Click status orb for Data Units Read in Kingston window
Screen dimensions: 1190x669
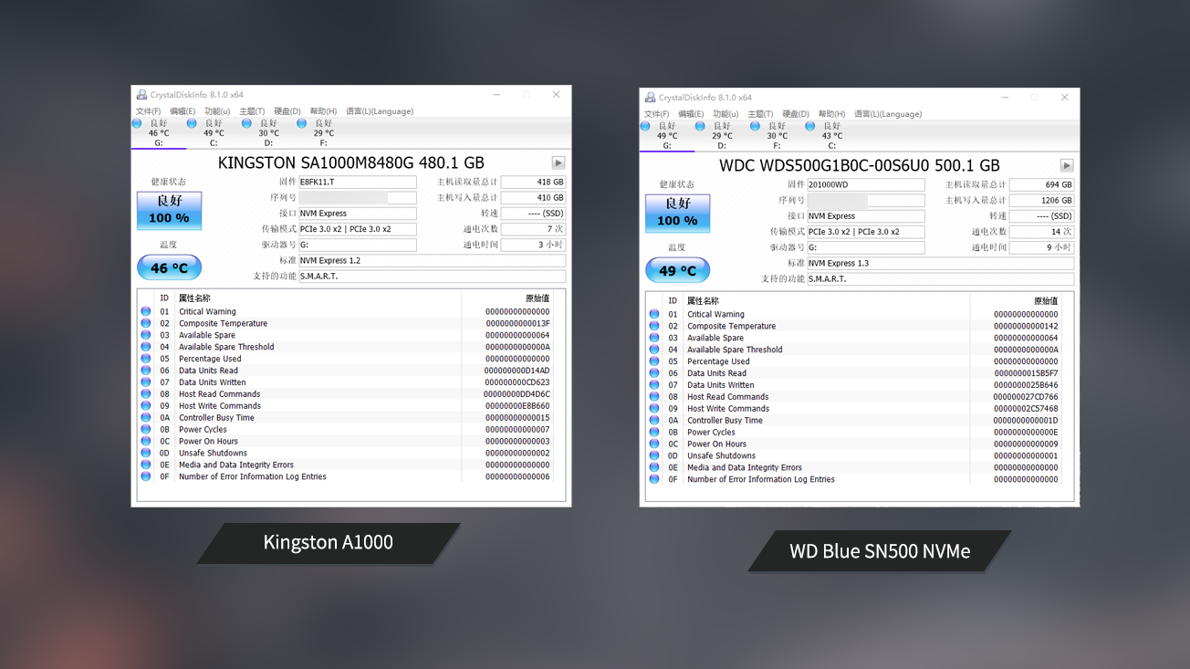(x=146, y=371)
